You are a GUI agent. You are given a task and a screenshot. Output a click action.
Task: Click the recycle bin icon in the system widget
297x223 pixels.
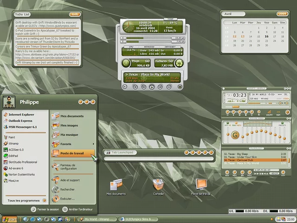pos(179,63)
